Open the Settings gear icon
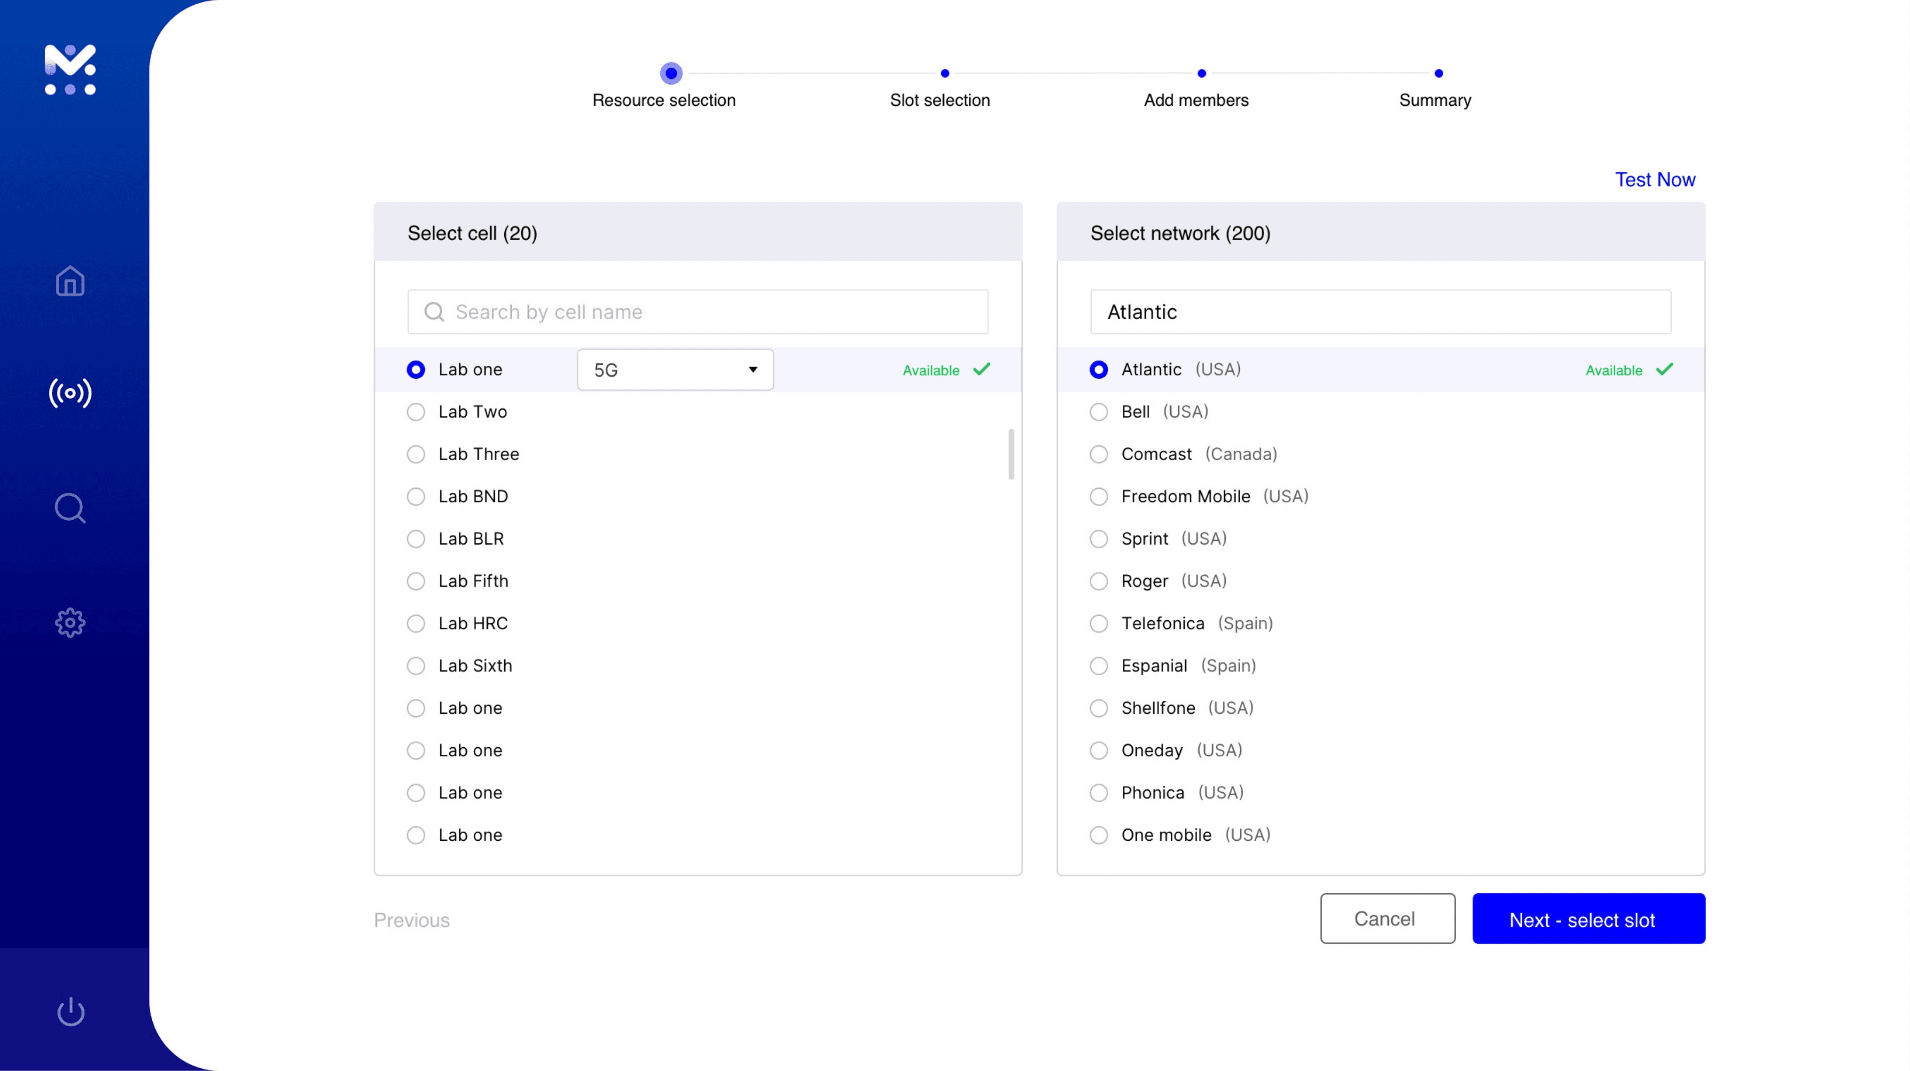1910x1071 pixels. (x=70, y=623)
